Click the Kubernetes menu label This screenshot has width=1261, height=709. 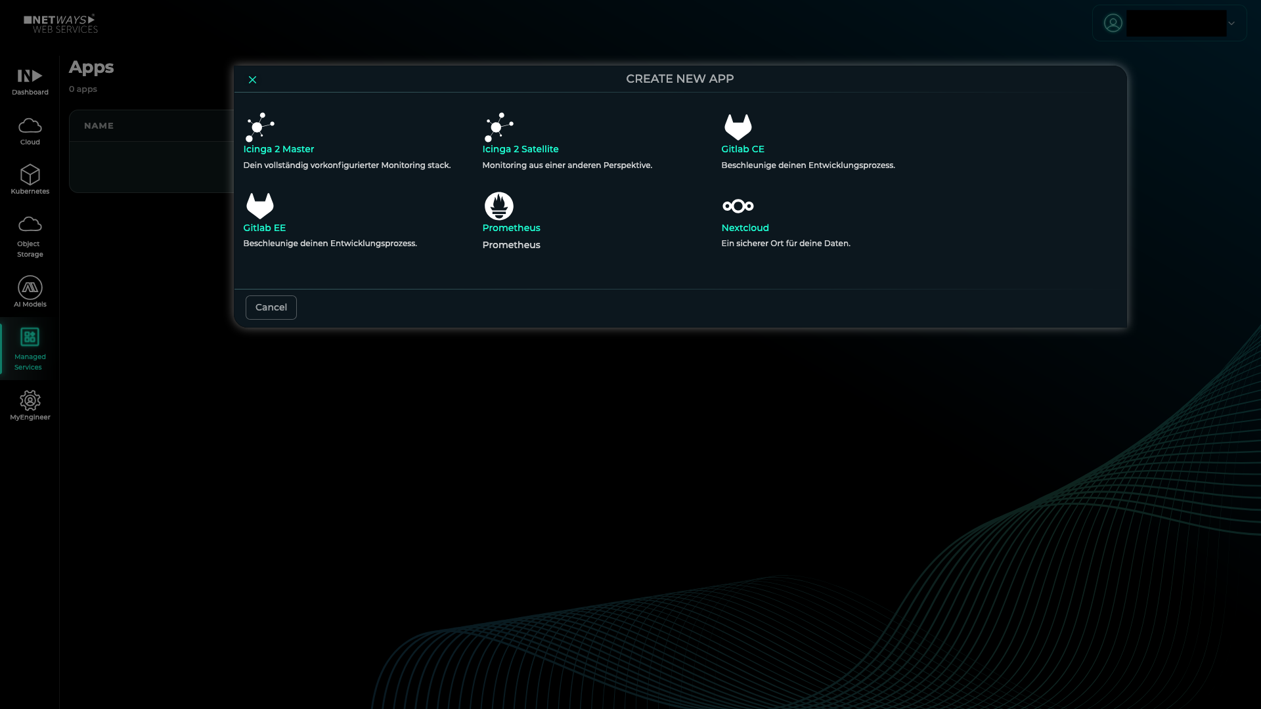(x=30, y=192)
